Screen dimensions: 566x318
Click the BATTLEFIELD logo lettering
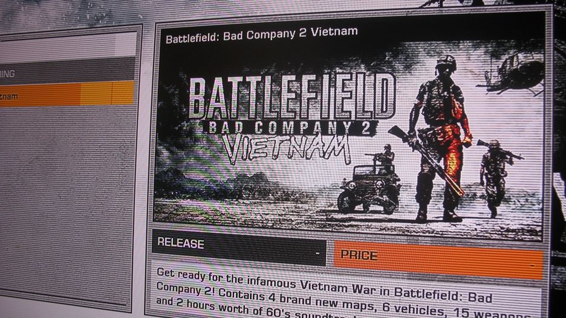pos(292,97)
